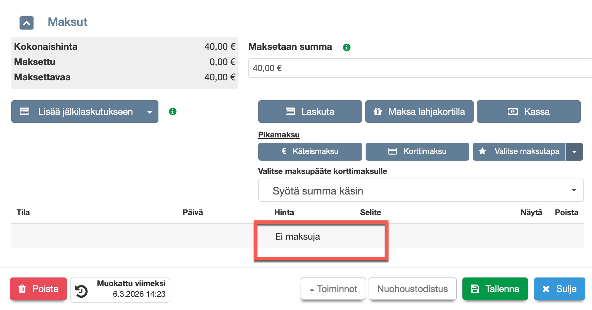Viewport: 592px width, 310px height.
Task: Save with the green Tallenna button
Action: point(495,289)
